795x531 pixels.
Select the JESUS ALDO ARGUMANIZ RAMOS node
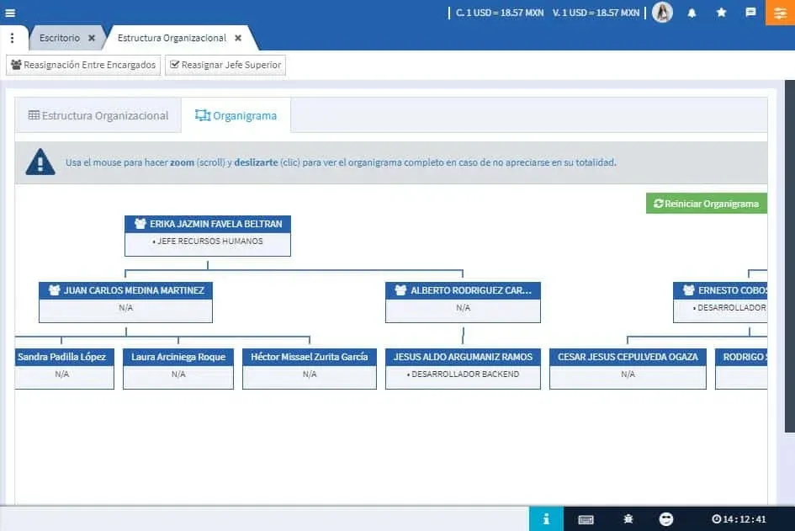click(462, 355)
